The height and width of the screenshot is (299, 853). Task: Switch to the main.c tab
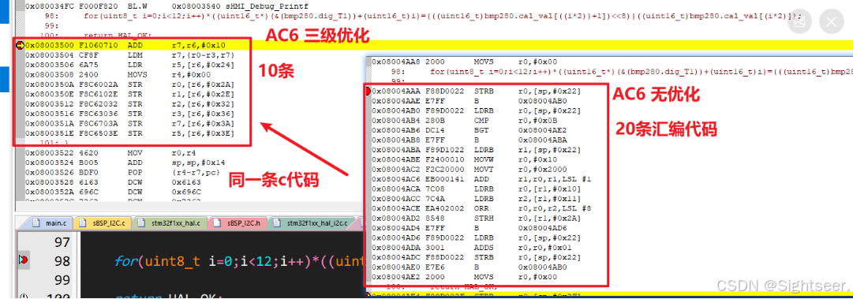pyautogui.click(x=50, y=223)
